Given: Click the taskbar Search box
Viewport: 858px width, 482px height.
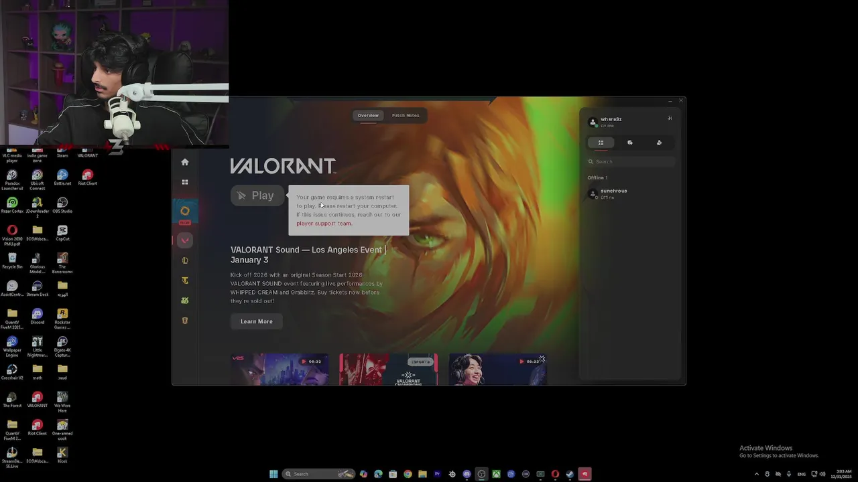Looking at the screenshot, I should point(319,474).
